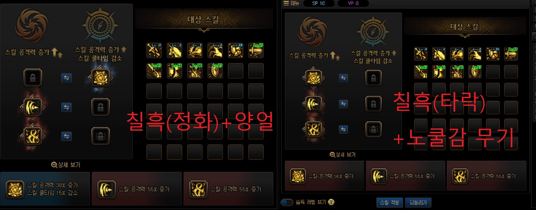This screenshot has width=536, height=210.
Task: Expand the right 대상 스킬 header arrow
Action: click(465, 36)
